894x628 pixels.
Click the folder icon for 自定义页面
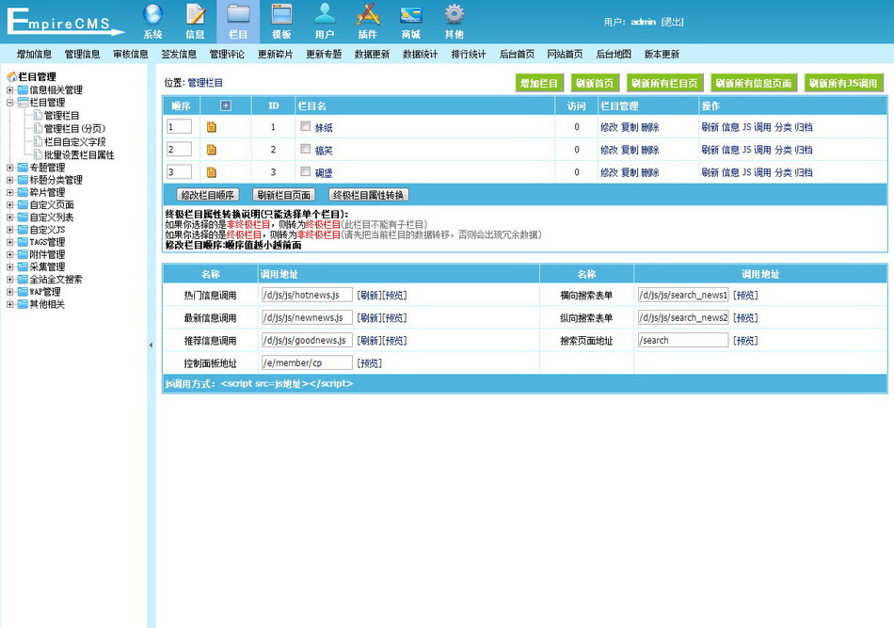click(23, 204)
